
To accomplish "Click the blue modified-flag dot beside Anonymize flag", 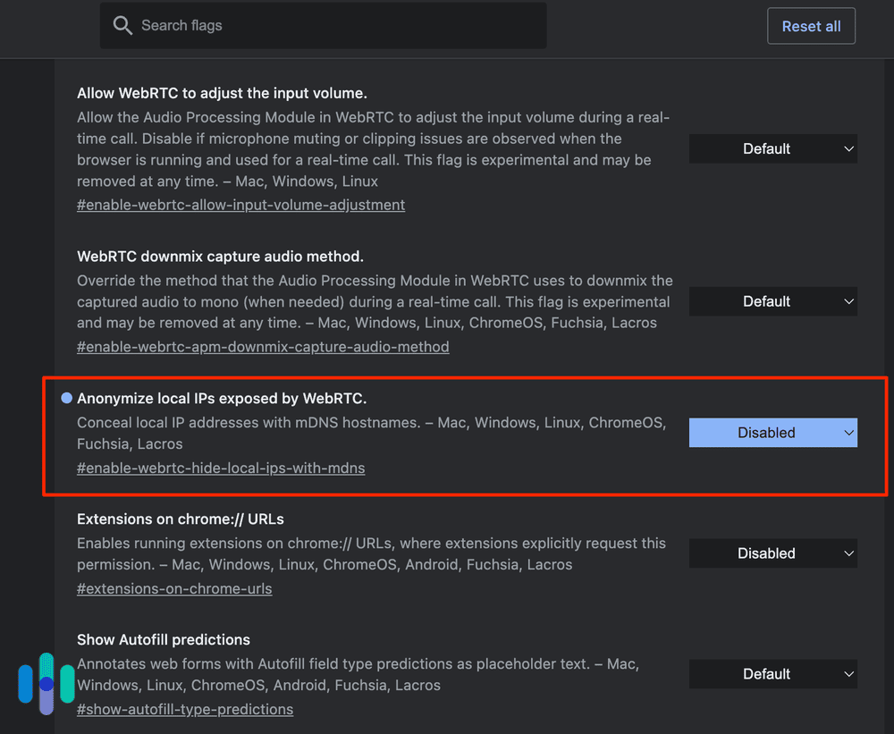I will pyautogui.click(x=65, y=397).
